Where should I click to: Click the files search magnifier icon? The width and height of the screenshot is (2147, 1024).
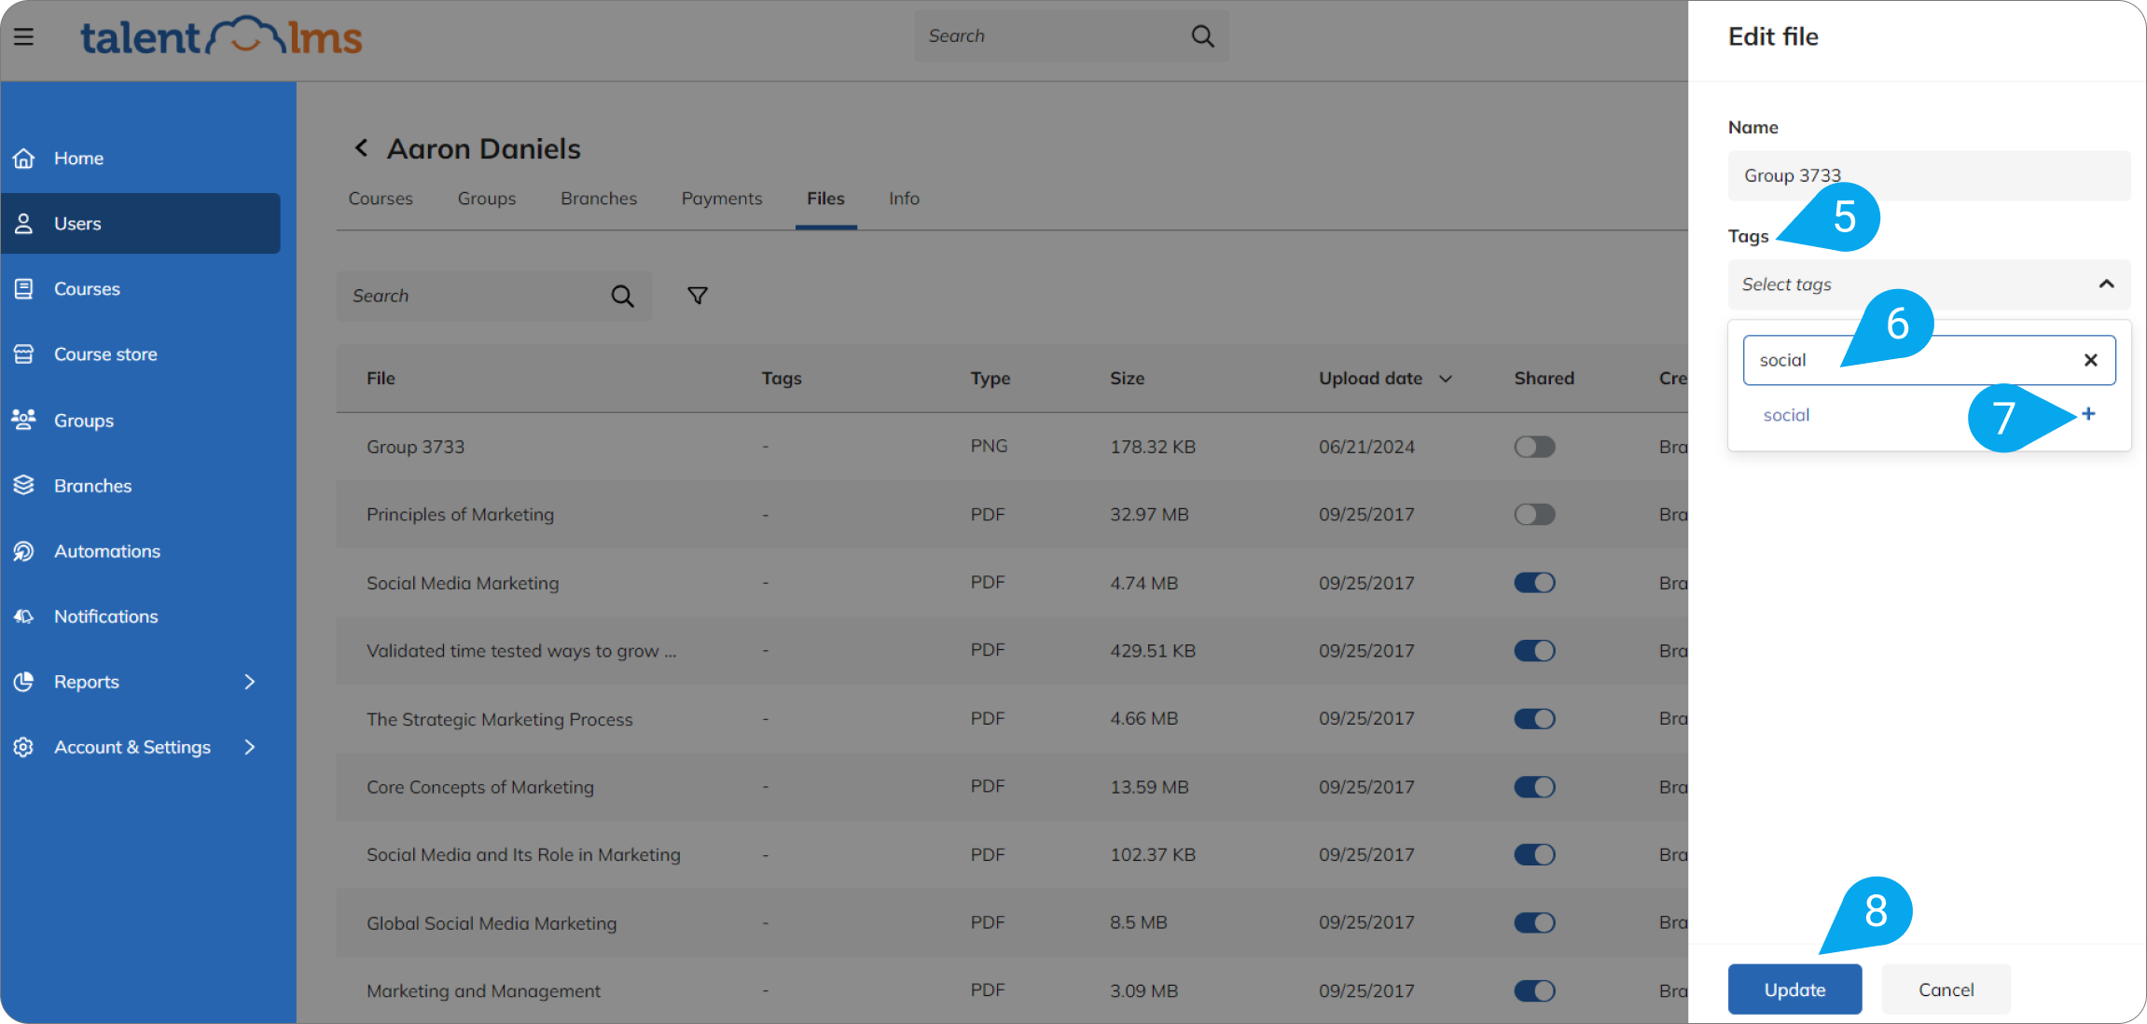(622, 297)
